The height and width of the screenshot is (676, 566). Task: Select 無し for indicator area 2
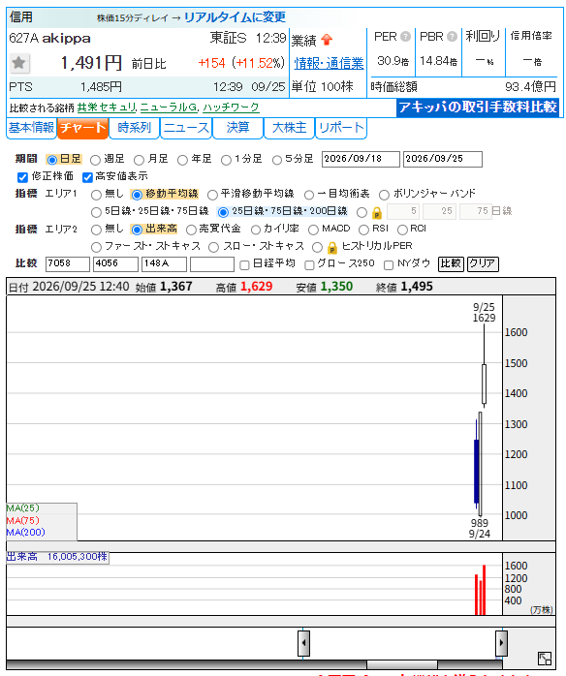pyautogui.click(x=96, y=230)
